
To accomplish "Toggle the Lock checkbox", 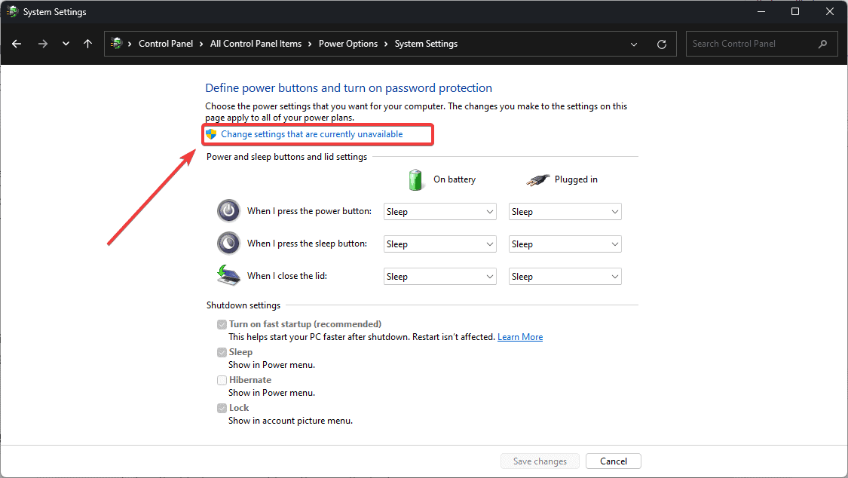I will (222, 408).
